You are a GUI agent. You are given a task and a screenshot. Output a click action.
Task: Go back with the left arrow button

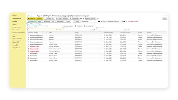click(x=29, y=16)
